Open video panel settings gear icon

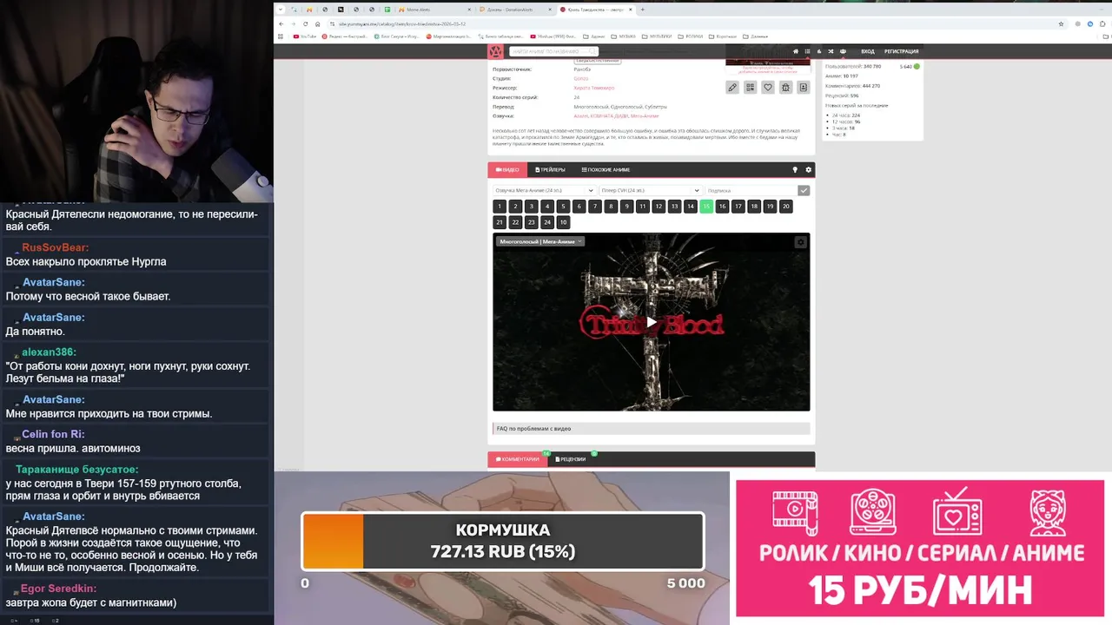tap(808, 170)
